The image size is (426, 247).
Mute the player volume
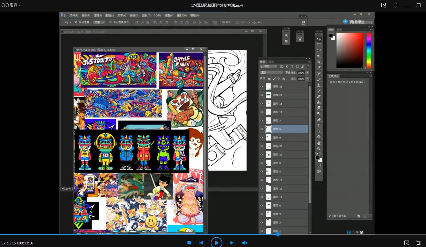tap(245, 243)
